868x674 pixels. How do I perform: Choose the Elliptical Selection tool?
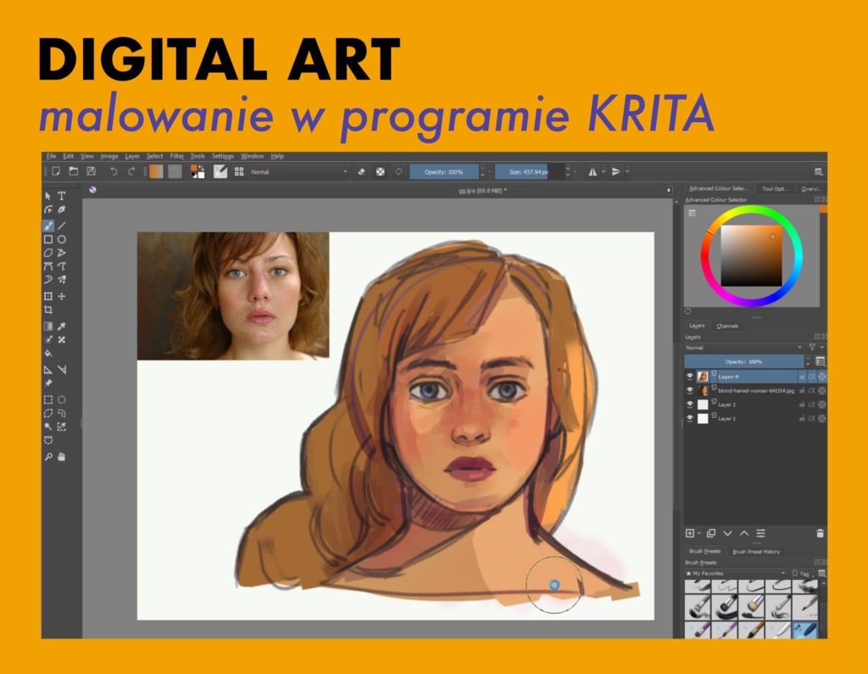click(62, 399)
